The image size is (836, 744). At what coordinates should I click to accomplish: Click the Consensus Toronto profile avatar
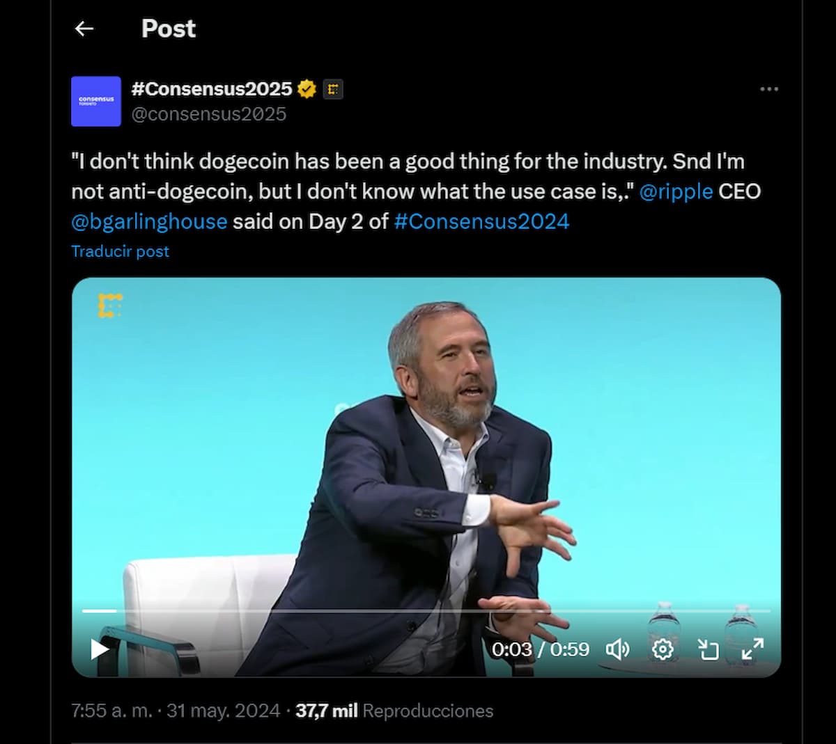pos(96,102)
